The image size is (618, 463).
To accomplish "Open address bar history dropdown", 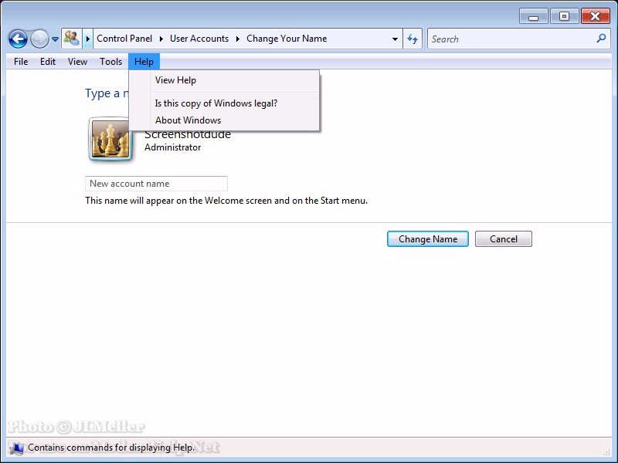I will pos(395,39).
